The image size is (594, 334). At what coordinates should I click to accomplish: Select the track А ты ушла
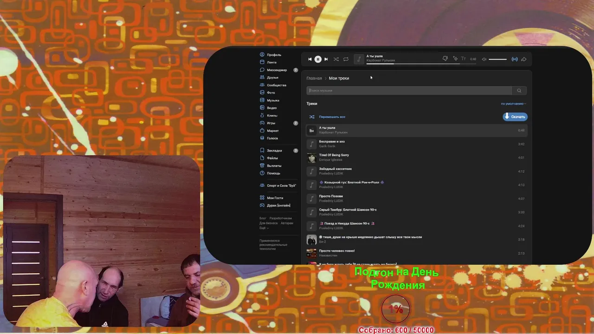tap(417, 130)
